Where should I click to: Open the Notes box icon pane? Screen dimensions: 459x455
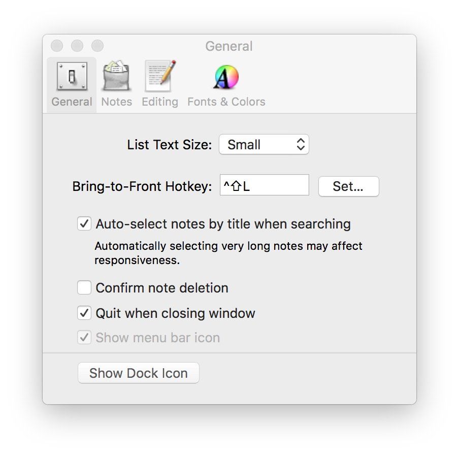116,77
